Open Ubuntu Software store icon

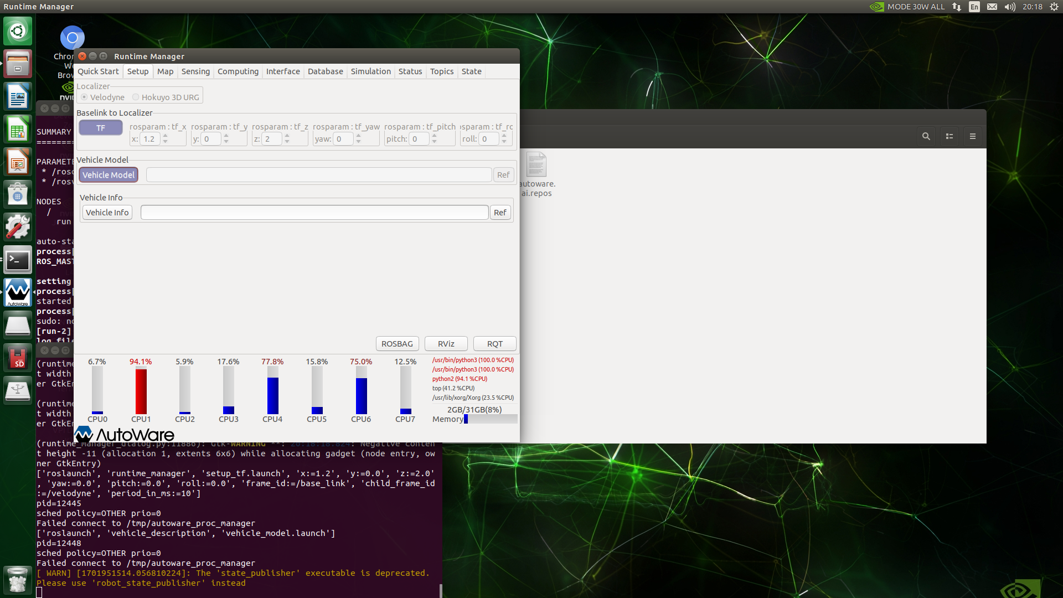click(x=18, y=195)
